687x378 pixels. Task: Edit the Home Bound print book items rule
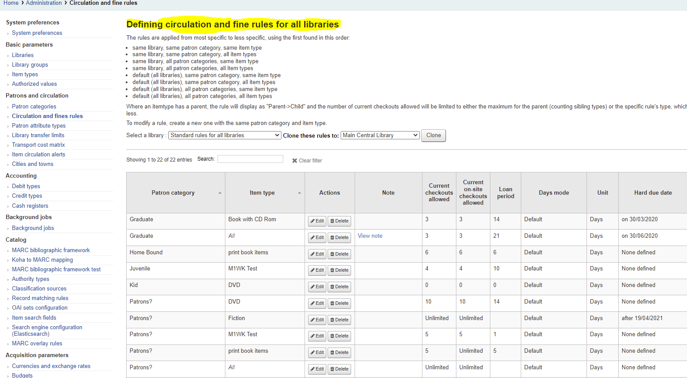click(317, 254)
